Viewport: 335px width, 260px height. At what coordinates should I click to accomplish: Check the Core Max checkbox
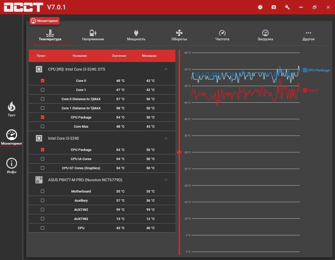tap(43, 126)
